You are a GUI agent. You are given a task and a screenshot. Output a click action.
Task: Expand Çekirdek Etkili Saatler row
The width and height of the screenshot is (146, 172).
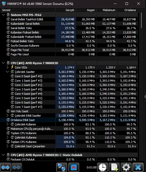[x=7, y=115]
